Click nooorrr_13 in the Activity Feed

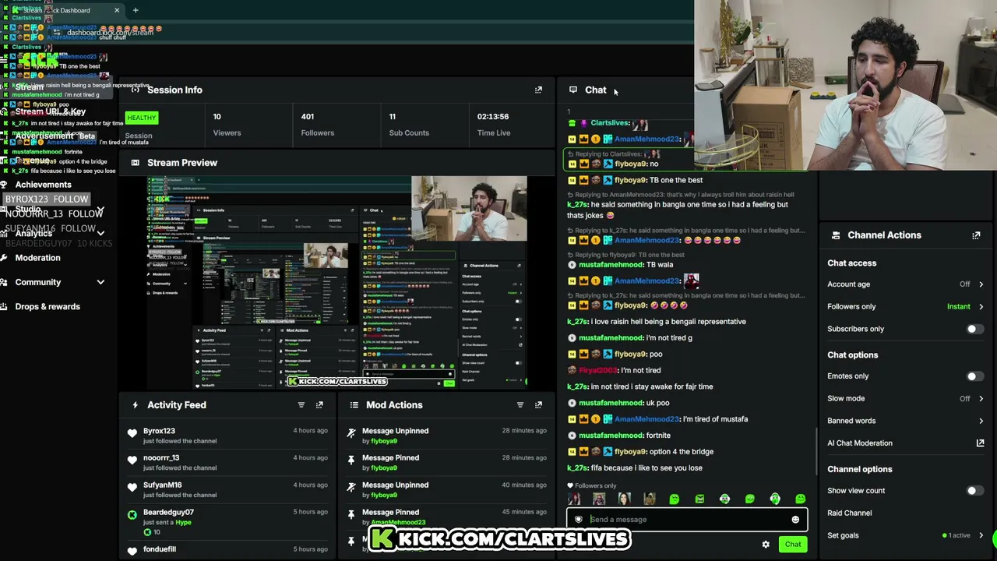tap(161, 458)
